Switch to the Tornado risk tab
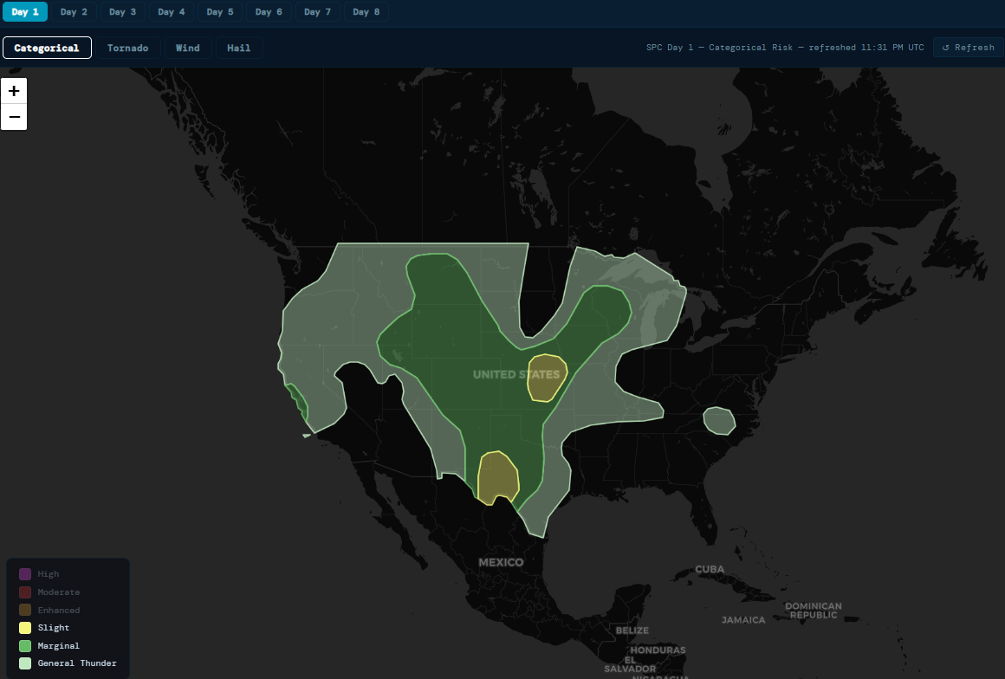This screenshot has width=1005, height=679. click(127, 48)
